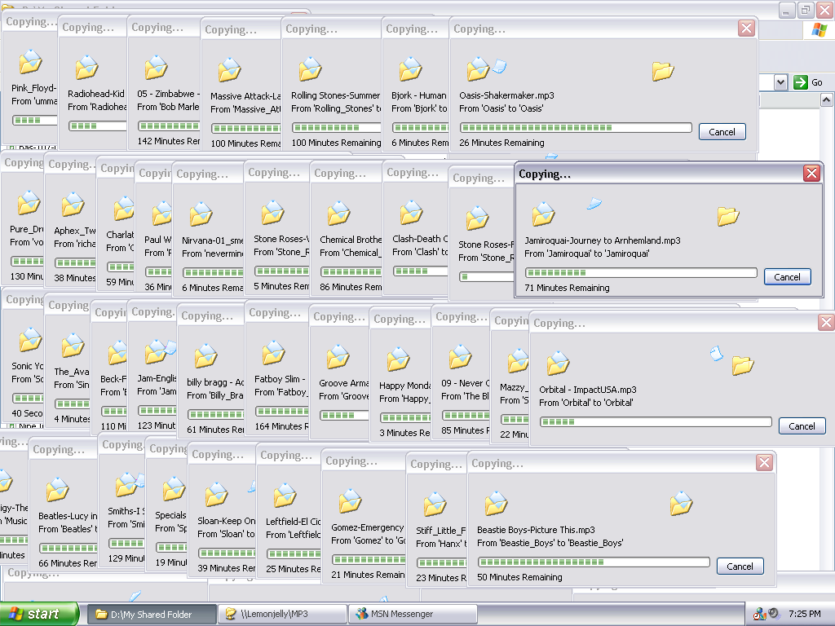Select the destination folder icon in the Orbital dialog

click(743, 365)
